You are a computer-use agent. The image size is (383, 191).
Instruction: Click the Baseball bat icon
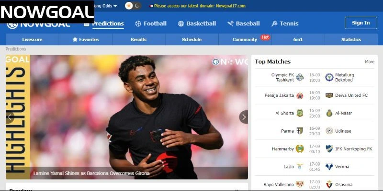tap(230, 23)
